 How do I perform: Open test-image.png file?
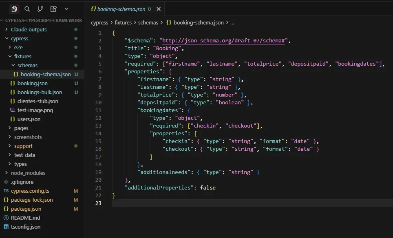[x=42, y=110]
